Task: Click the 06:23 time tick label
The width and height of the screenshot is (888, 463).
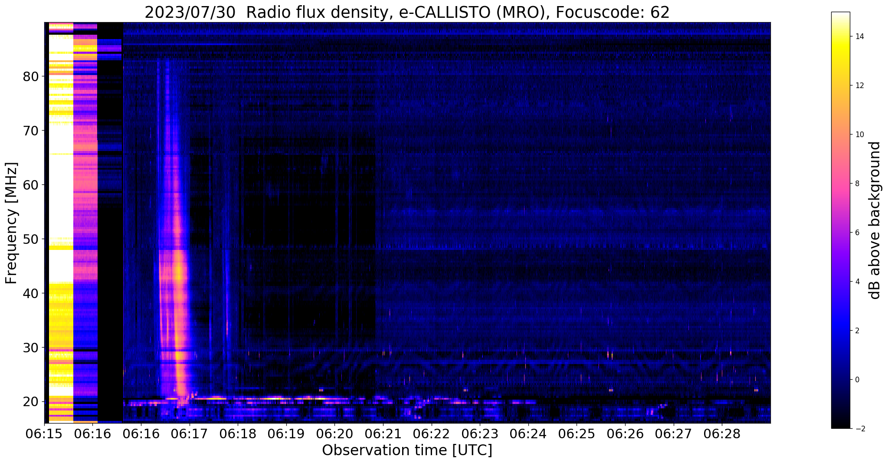Action: [x=480, y=433]
